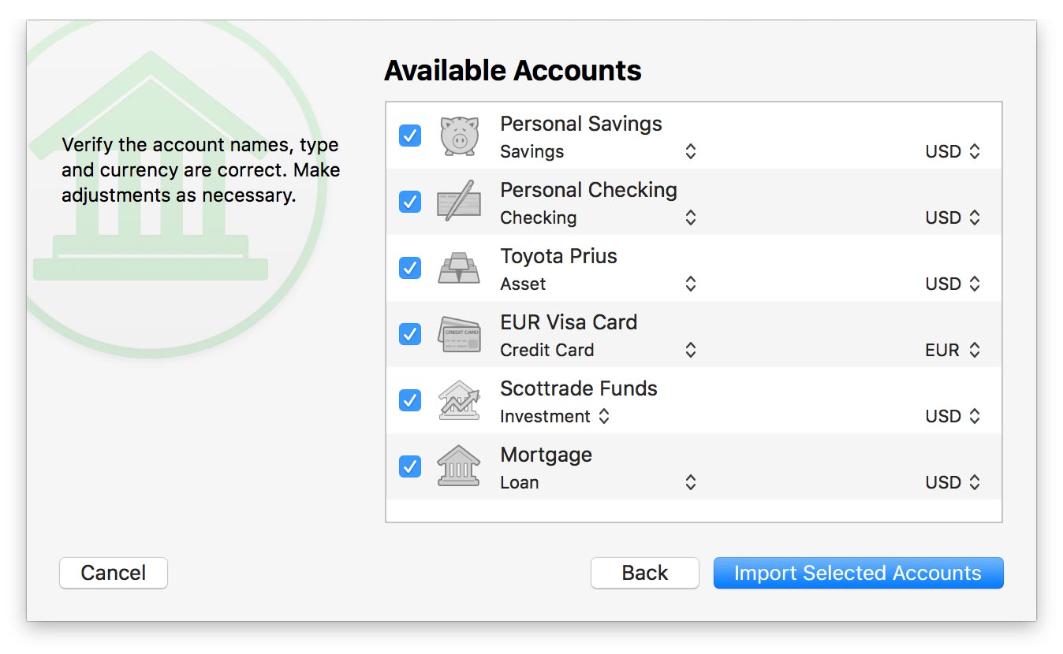Click the gold bars Asset icon
The height and width of the screenshot is (654, 1063).
pyautogui.click(x=458, y=268)
